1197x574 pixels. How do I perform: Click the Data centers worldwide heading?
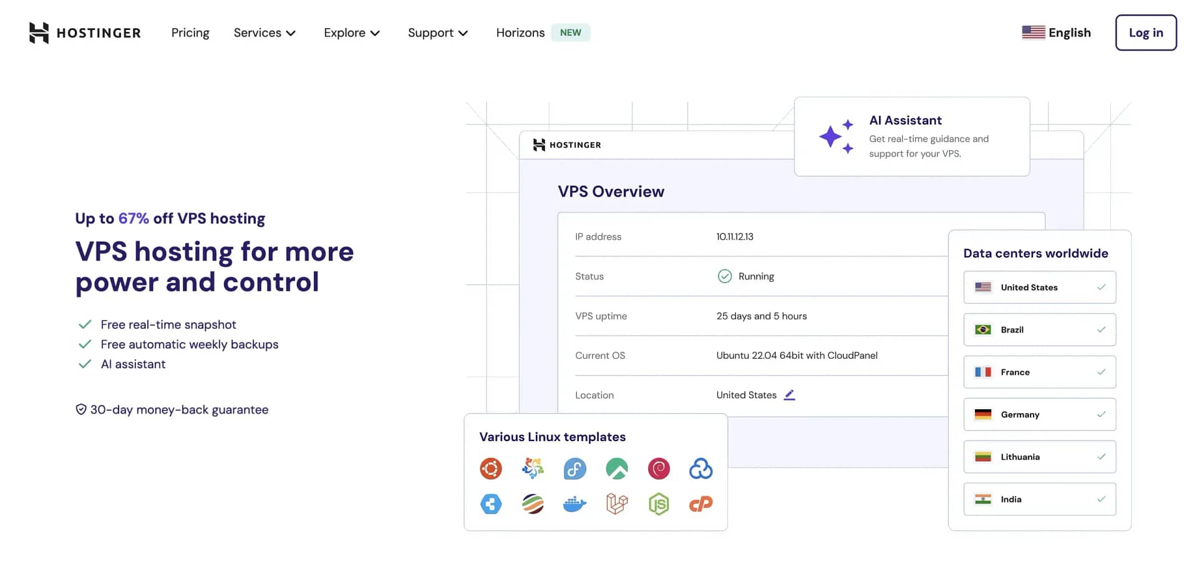tap(1035, 253)
